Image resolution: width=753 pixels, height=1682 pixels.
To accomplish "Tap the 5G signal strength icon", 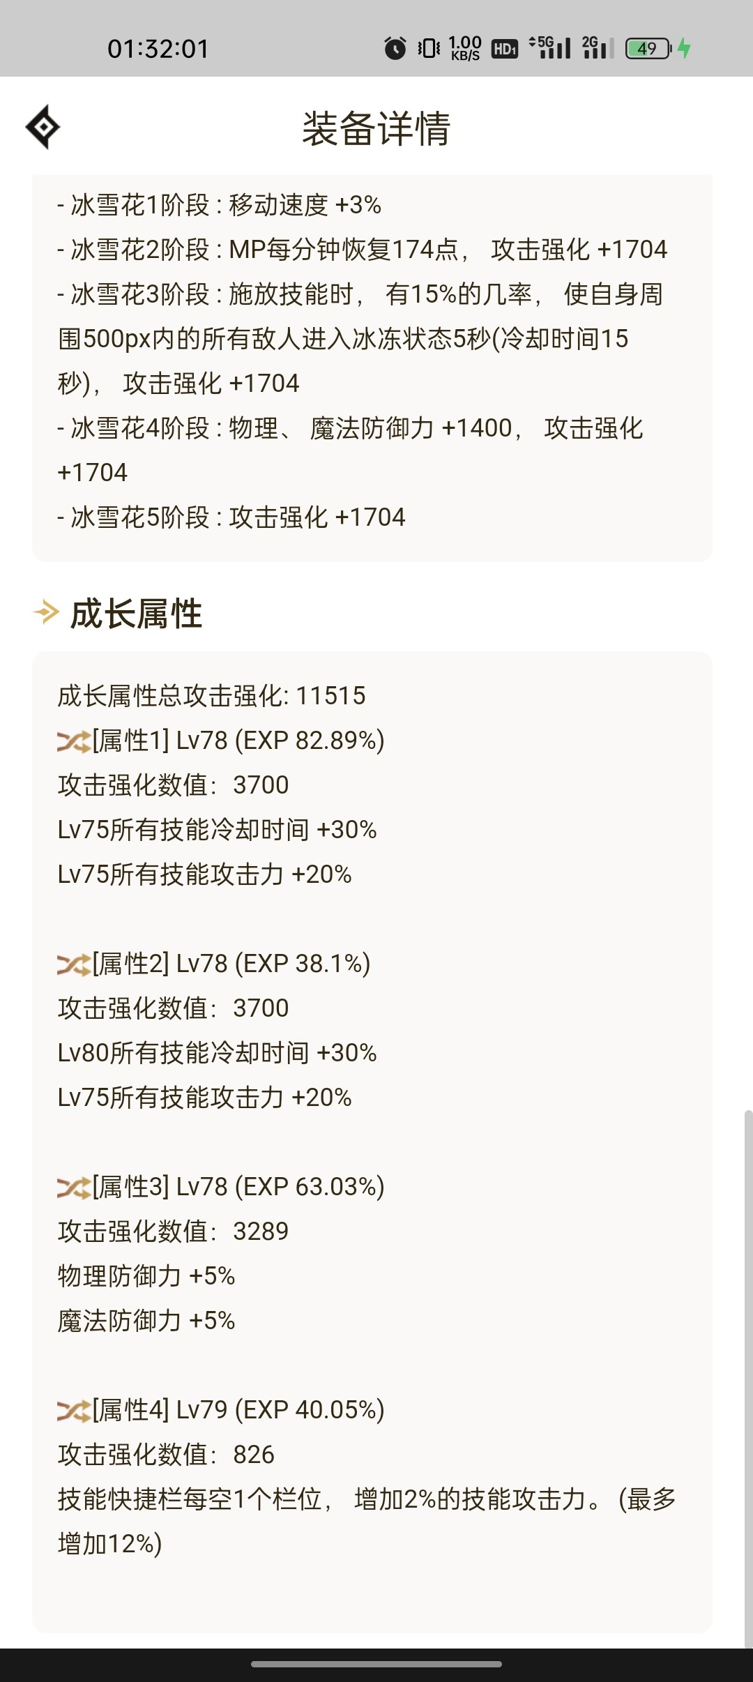I will coord(550,47).
